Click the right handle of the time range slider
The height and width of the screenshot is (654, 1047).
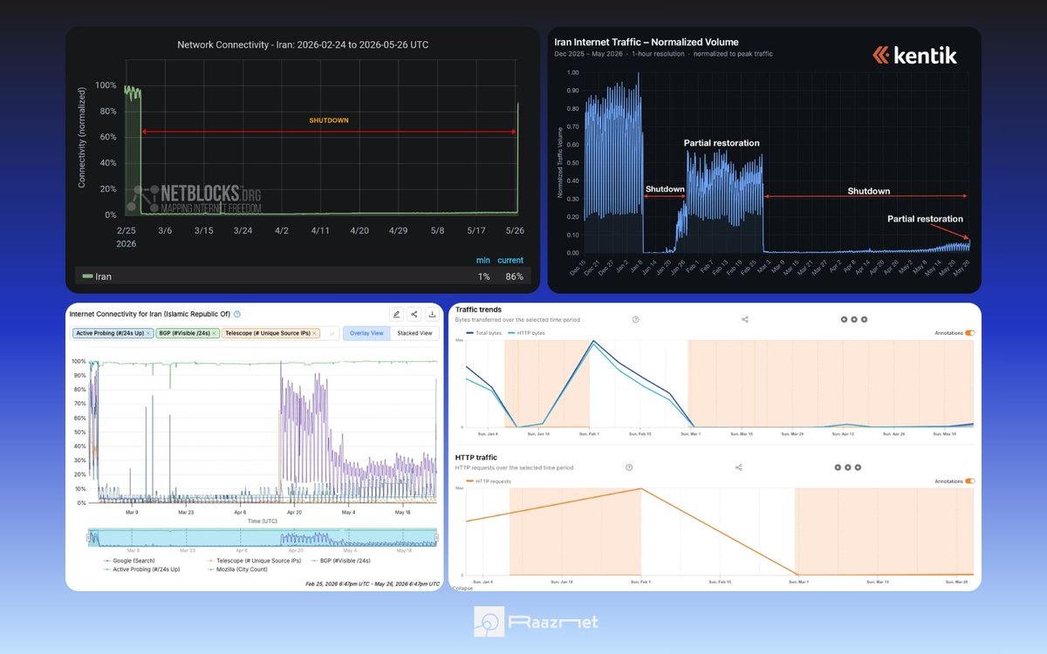[x=438, y=537]
